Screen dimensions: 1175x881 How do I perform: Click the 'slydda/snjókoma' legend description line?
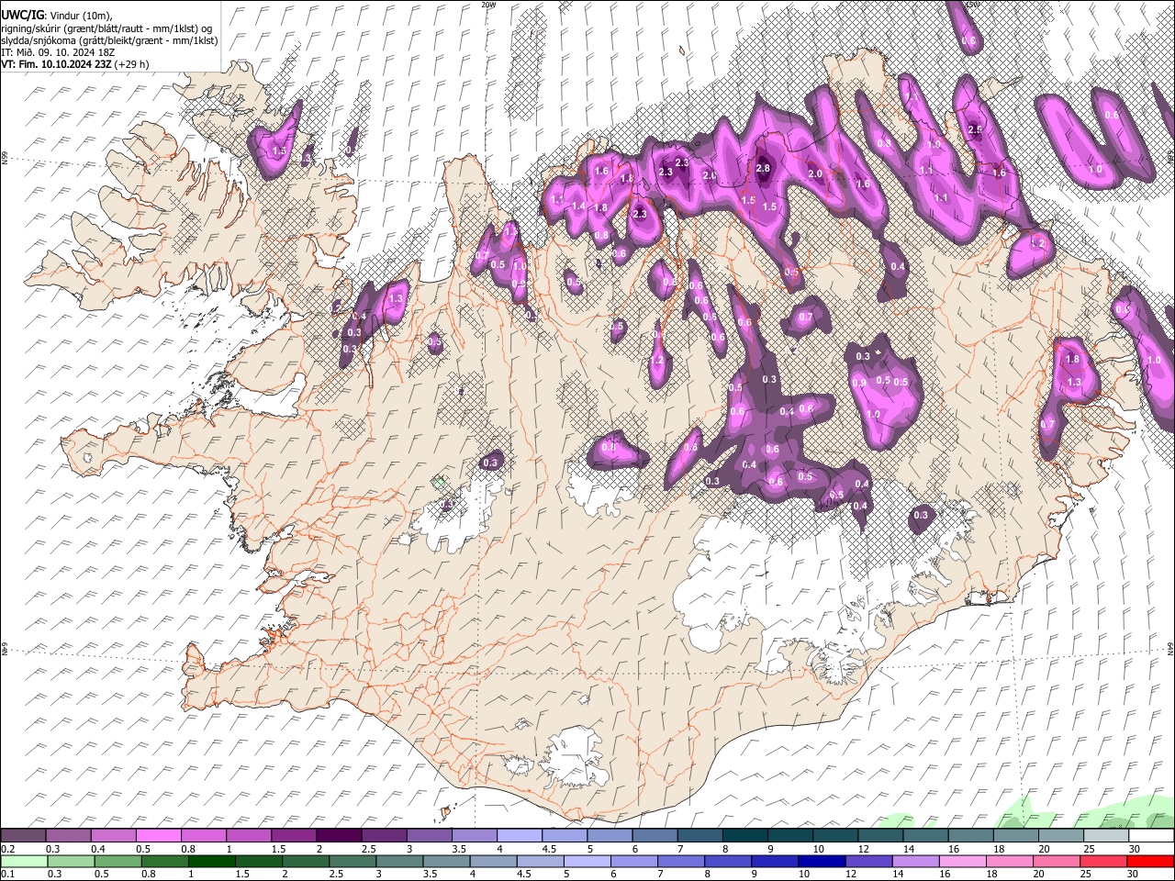(x=109, y=40)
